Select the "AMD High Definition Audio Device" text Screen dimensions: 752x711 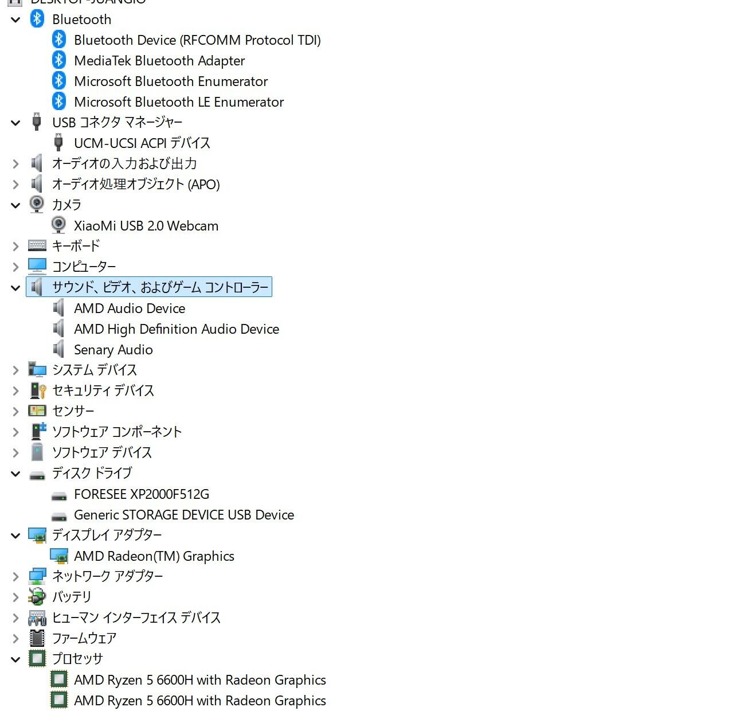tap(177, 329)
